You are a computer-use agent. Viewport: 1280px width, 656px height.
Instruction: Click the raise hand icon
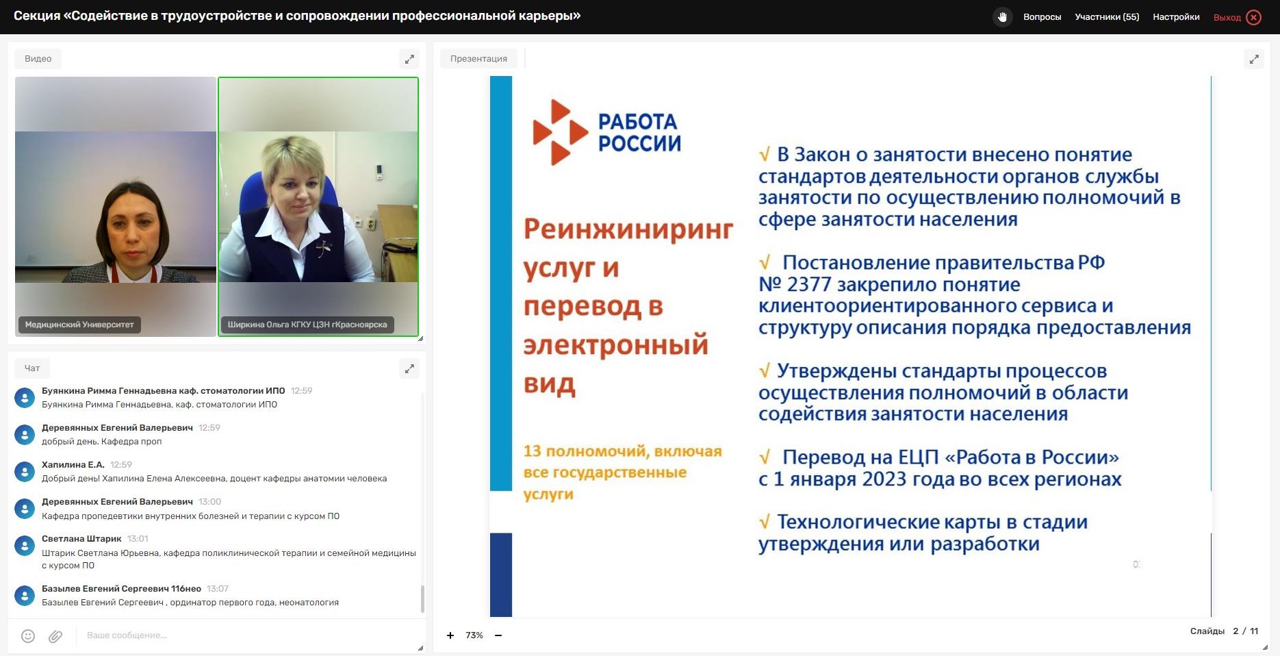tap(1002, 17)
